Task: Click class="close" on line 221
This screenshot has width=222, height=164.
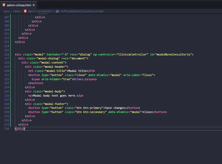Action: tap(76, 75)
